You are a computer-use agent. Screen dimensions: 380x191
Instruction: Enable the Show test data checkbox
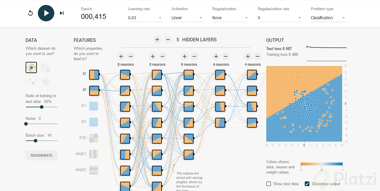click(x=269, y=184)
